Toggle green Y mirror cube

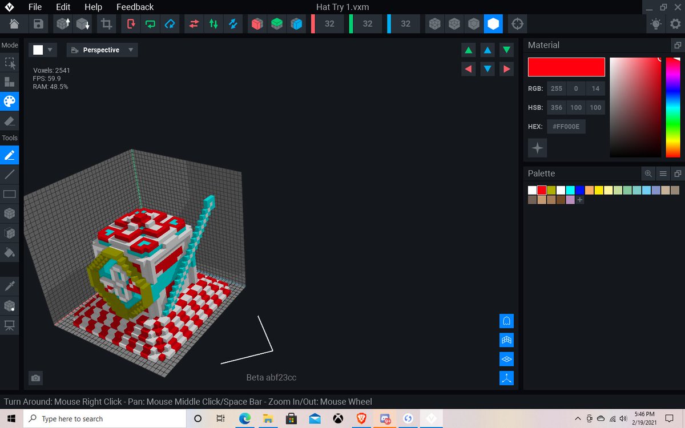click(x=276, y=24)
